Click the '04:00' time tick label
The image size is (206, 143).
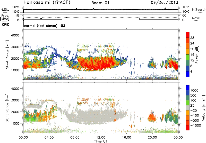(49, 138)
